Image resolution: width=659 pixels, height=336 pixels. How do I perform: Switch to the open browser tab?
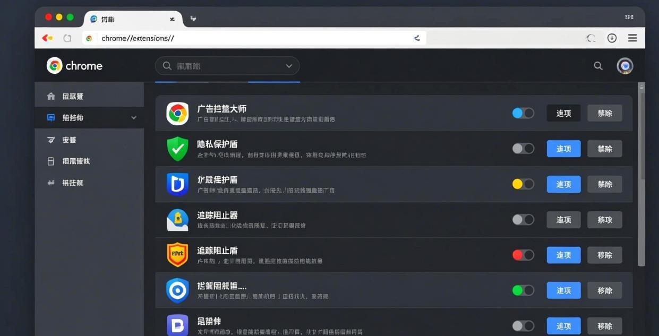[x=133, y=19]
